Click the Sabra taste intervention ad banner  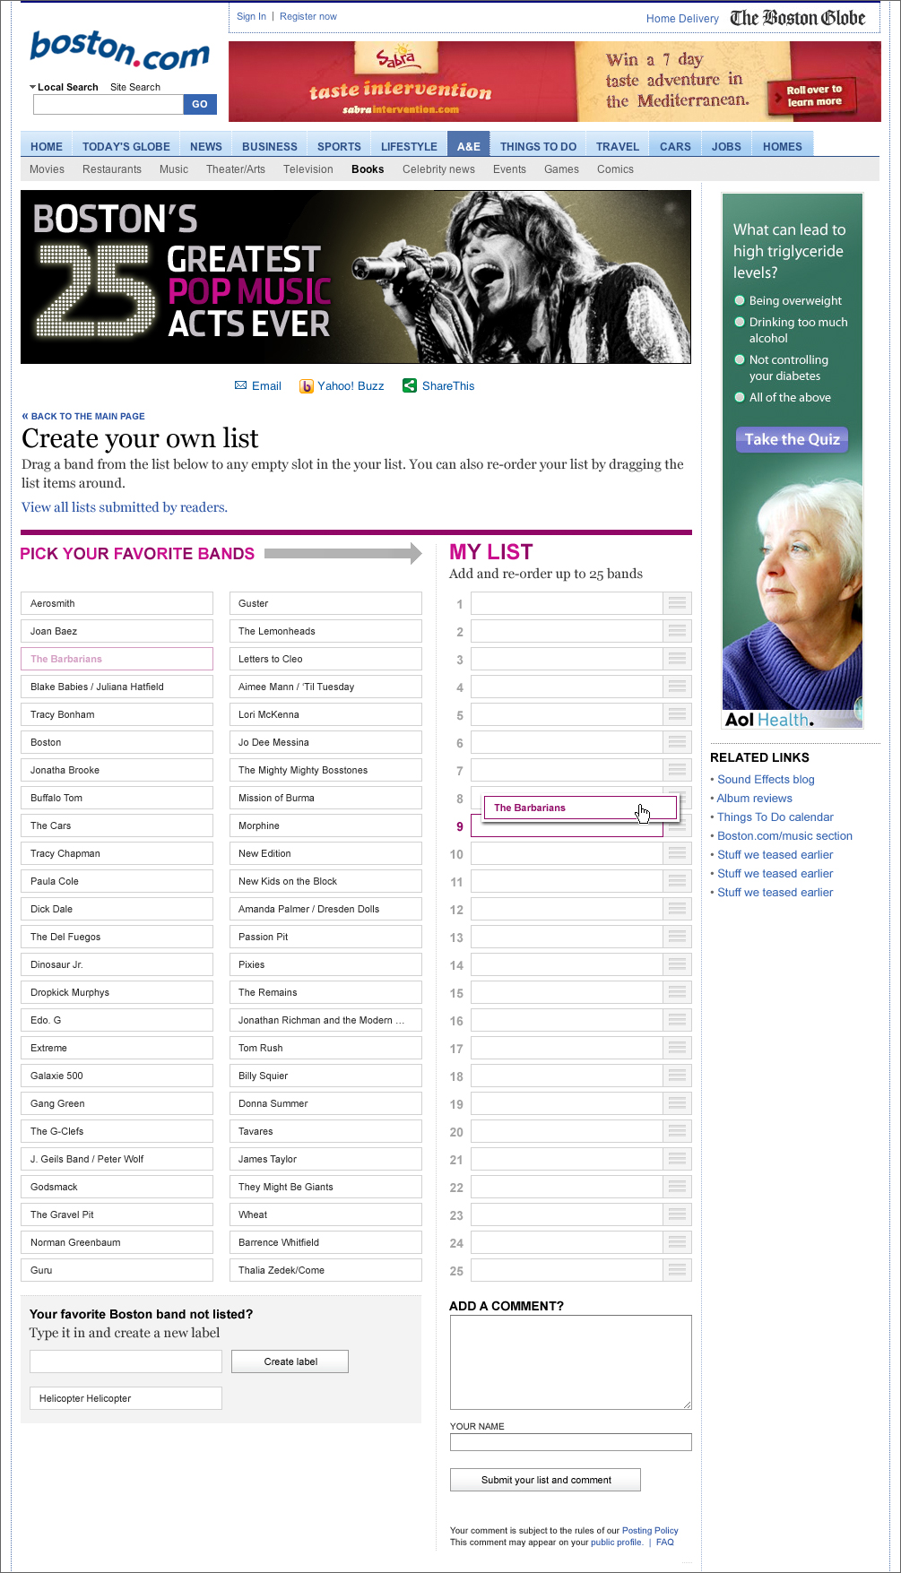[x=555, y=82]
